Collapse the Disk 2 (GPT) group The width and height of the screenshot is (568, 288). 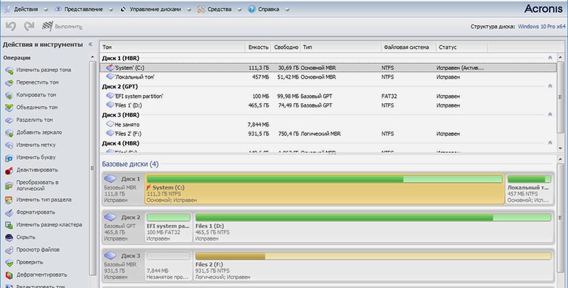[550, 87]
